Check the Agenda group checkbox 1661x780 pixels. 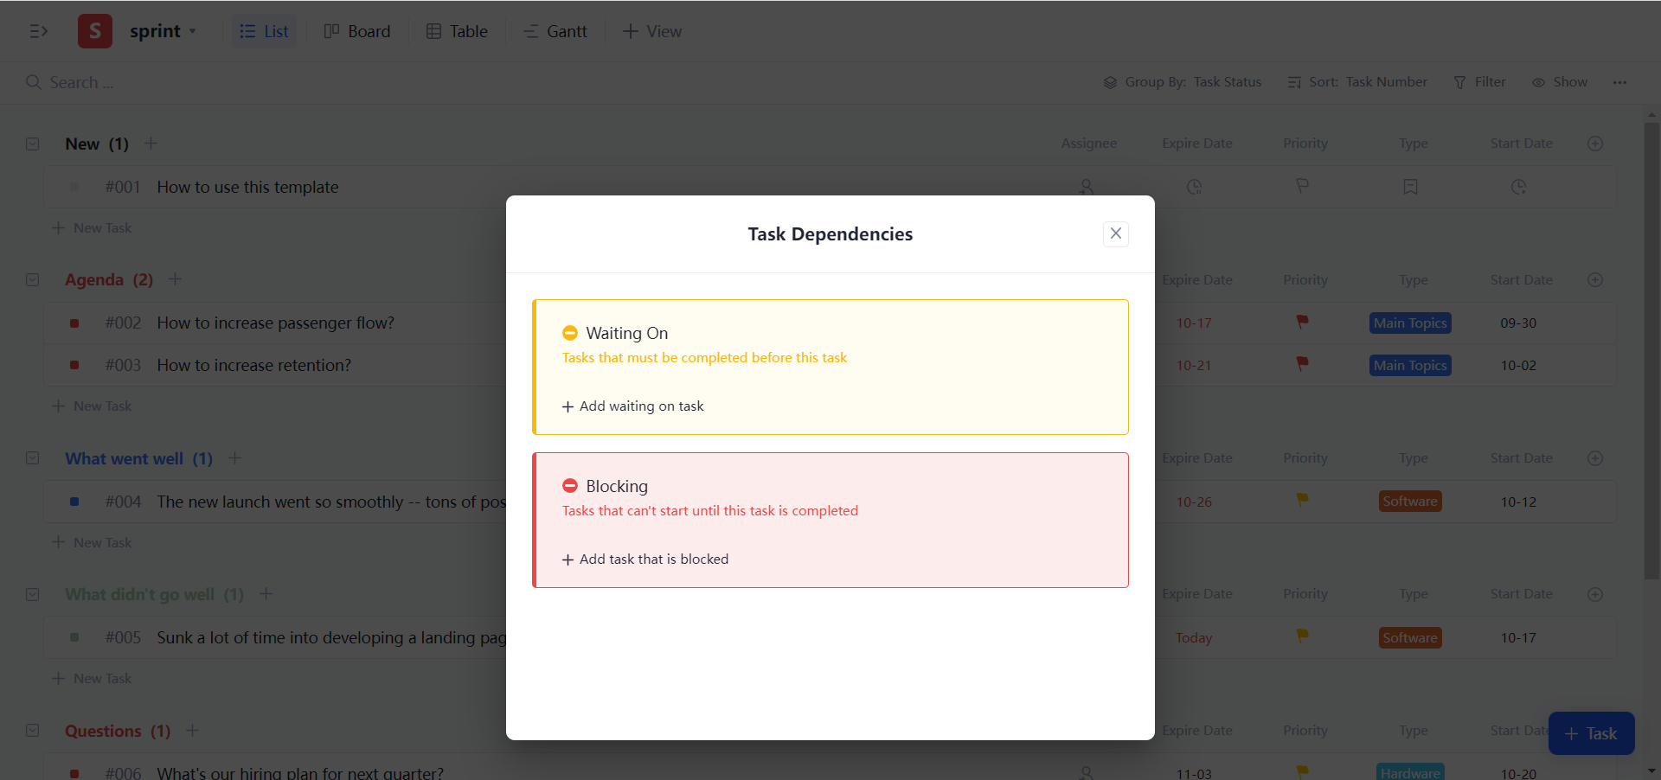[x=32, y=279]
